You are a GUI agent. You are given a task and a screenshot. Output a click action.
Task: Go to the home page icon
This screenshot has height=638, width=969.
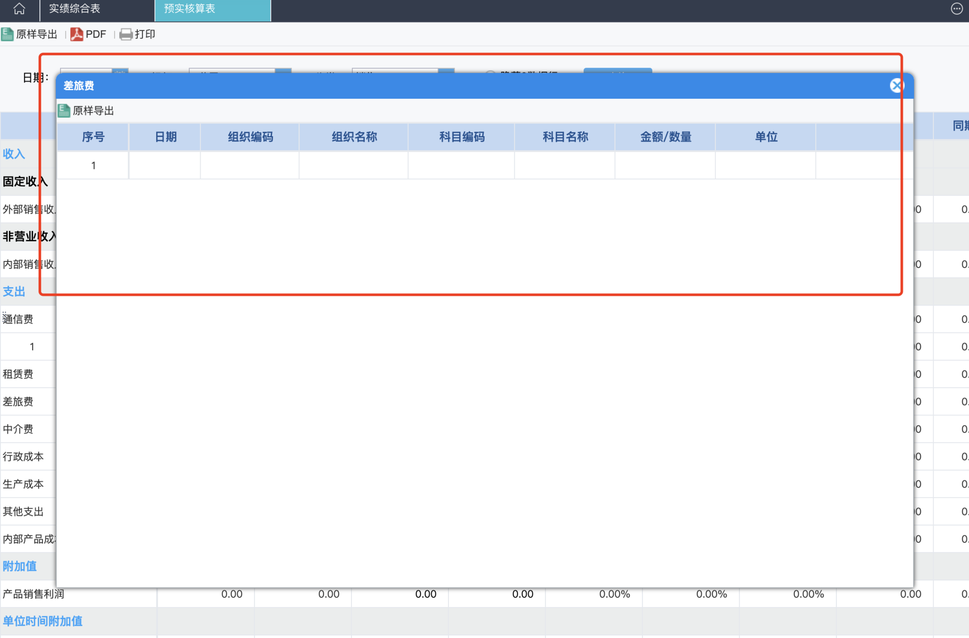point(19,9)
